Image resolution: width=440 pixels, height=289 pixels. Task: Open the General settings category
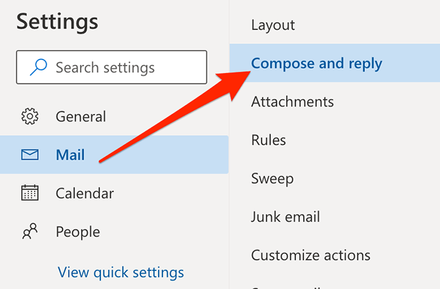(x=81, y=117)
